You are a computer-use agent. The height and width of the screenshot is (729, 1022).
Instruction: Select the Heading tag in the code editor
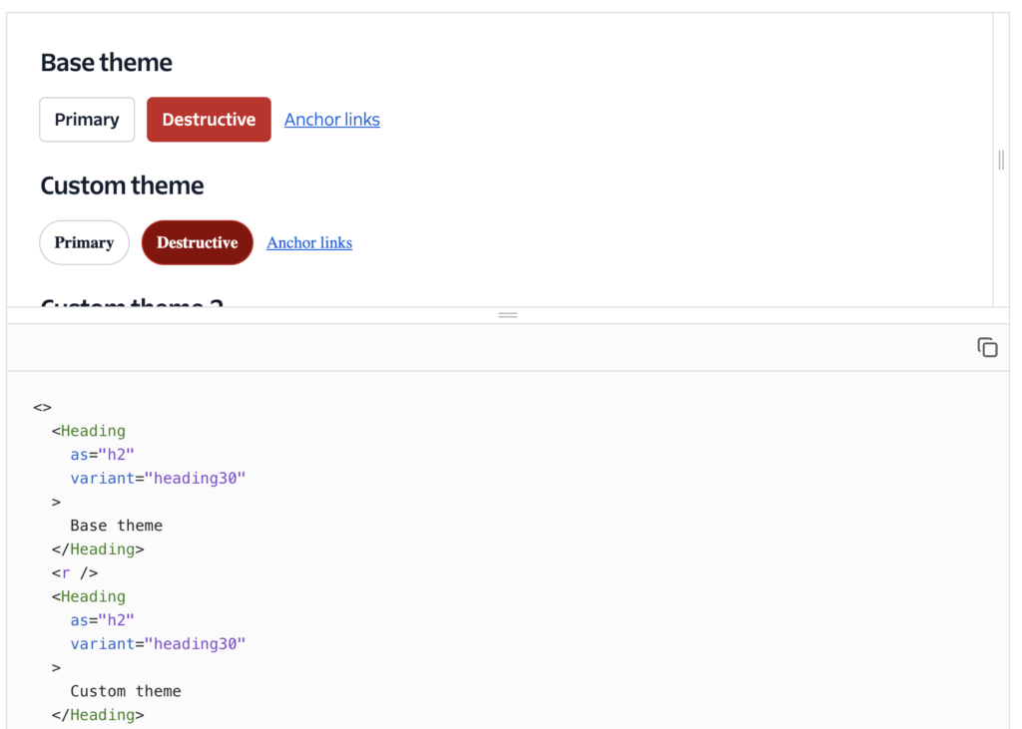point(93,430)
